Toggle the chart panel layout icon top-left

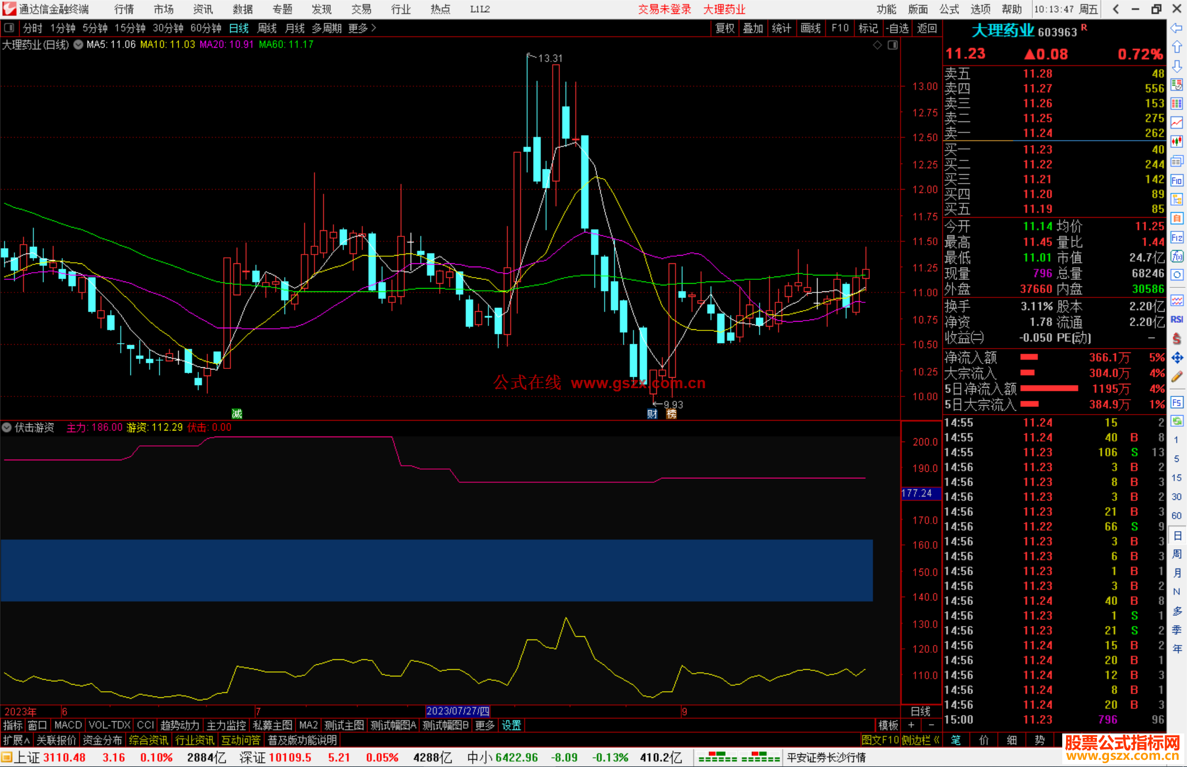click(x=9, y=27)
